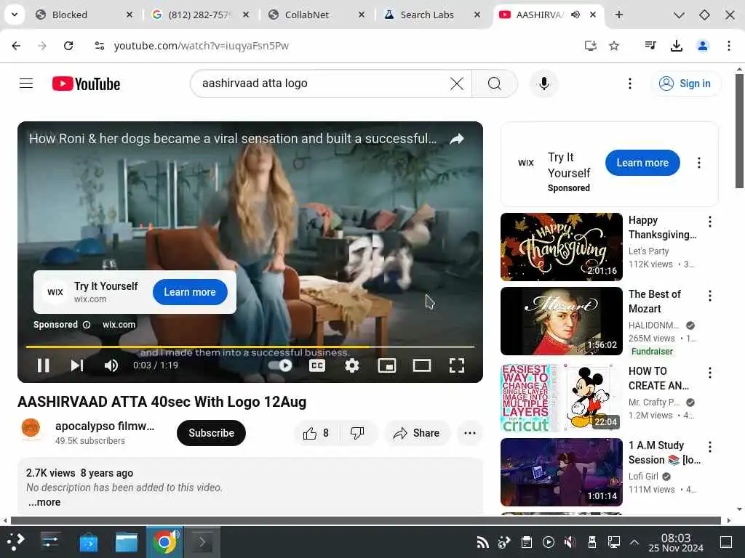Click Learn more in the sidebar Wix ad
Screen dimensions: 745x558
[642, 163]
